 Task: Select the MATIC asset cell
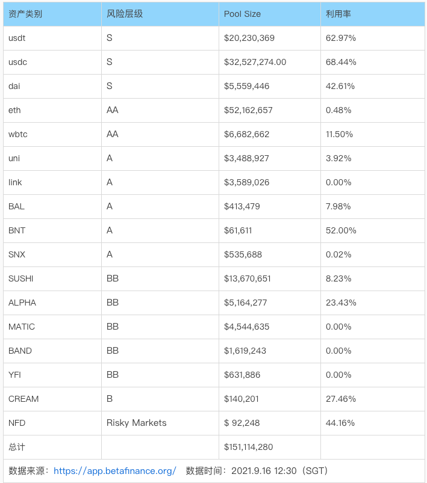22,327
